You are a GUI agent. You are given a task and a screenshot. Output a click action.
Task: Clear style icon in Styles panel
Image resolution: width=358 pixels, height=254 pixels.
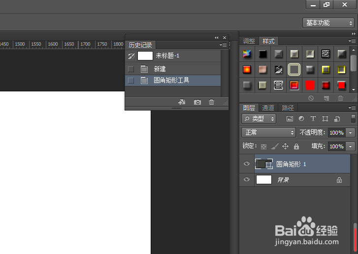coord(311,98)
